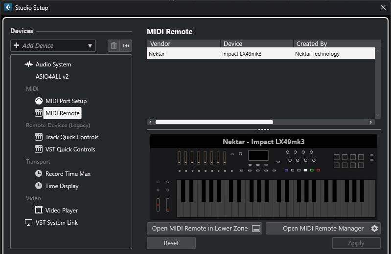Click the Video Player film icon
391x254 pixels.
[39, 211]
